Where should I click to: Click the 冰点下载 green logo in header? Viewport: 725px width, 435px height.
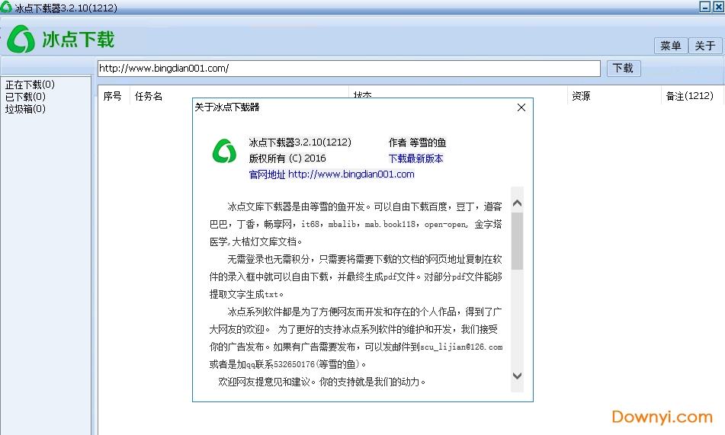click(x=21, y=39)
